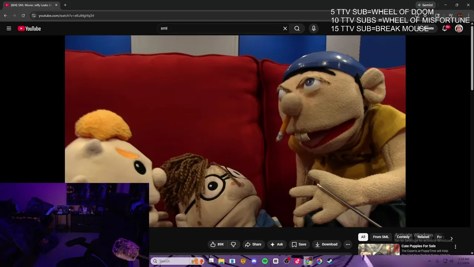The image size is (474, 267).
Task: Open volume control in tray
Action: click(x=451, y=261)
